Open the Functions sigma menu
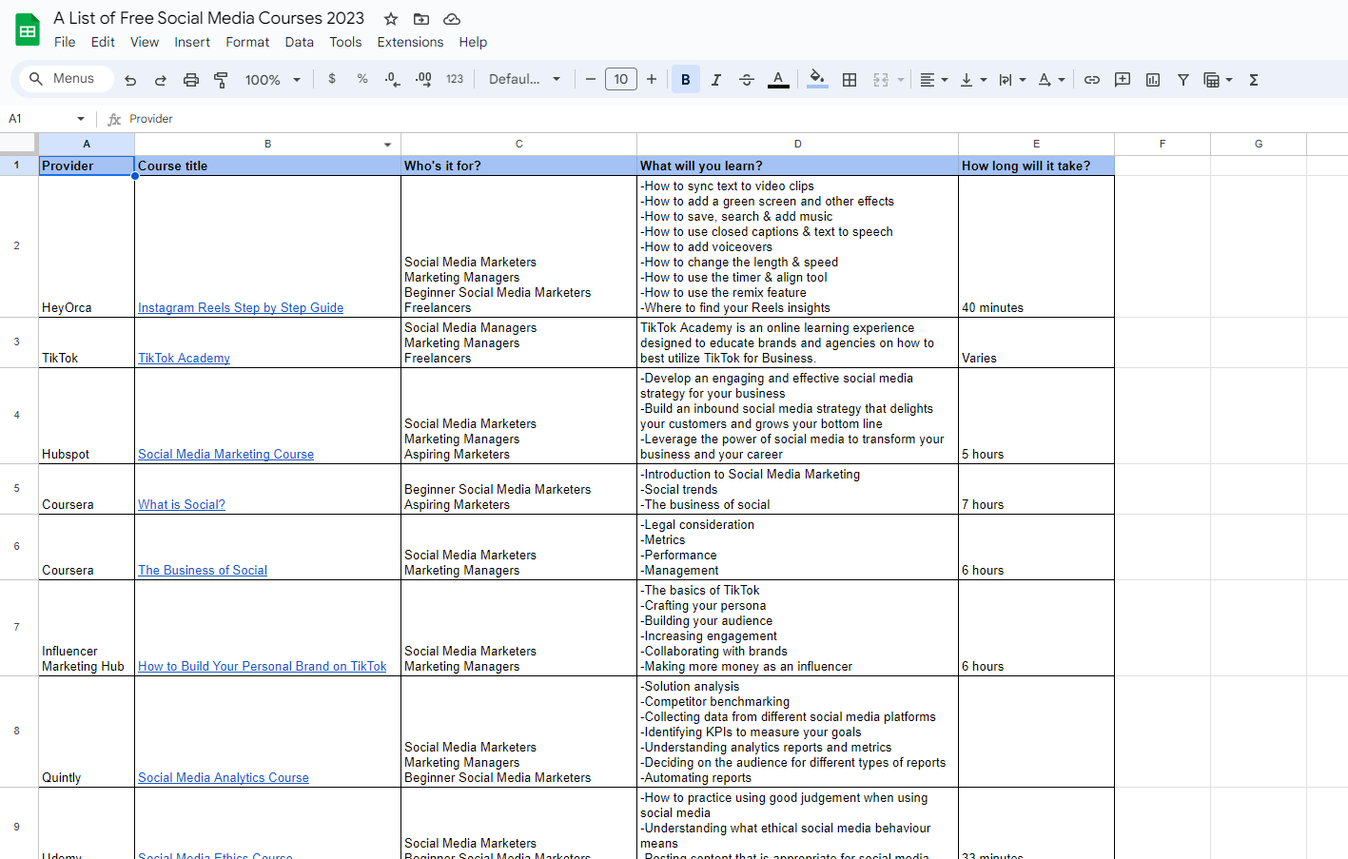The image size is (1348, 859). coord(1254,80)
